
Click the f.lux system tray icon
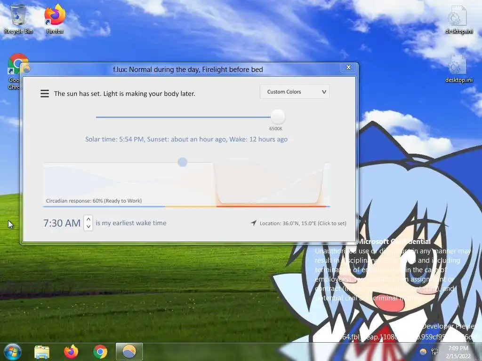(x=423, y=352)
